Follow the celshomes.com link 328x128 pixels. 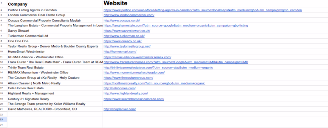[x=120, y=88]
